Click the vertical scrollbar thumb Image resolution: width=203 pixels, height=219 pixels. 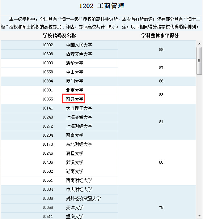click(x=199, y=61)
